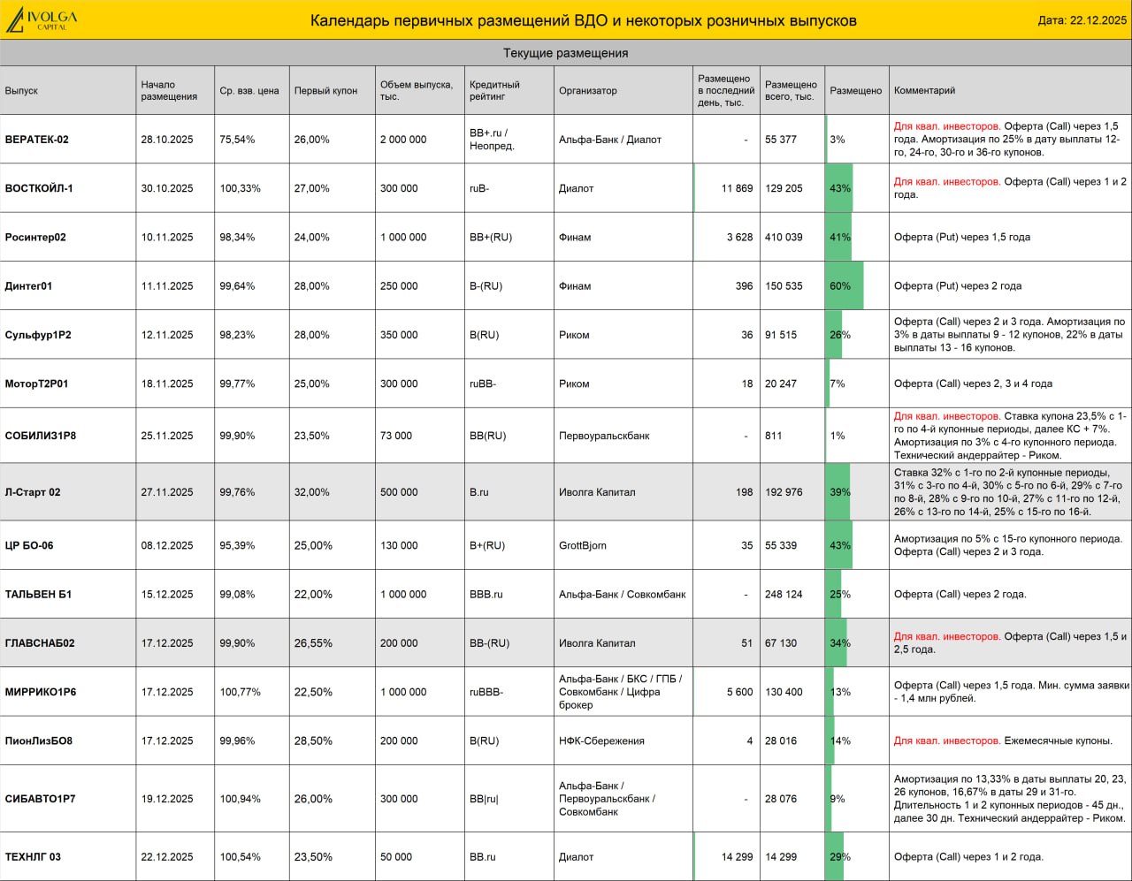Click the 'Оферта (Call) через 2, 3 и 4 года' comment

(973, 384)
